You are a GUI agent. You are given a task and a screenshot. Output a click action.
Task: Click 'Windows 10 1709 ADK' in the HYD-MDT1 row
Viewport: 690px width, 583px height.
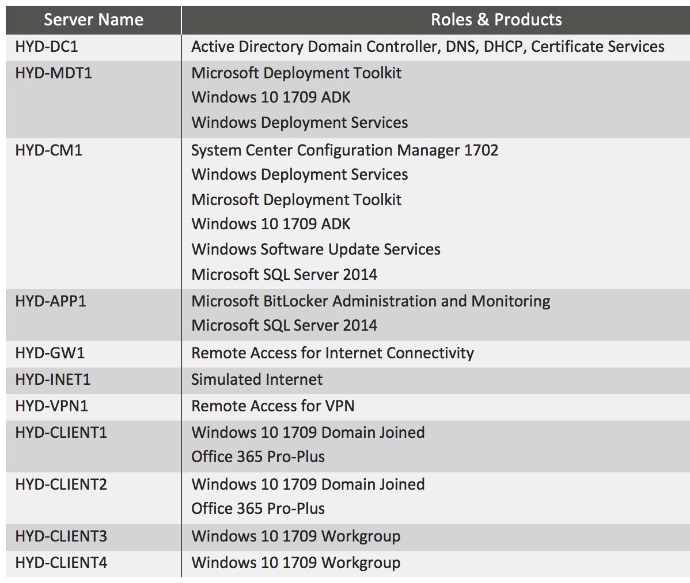coord(271,97)
